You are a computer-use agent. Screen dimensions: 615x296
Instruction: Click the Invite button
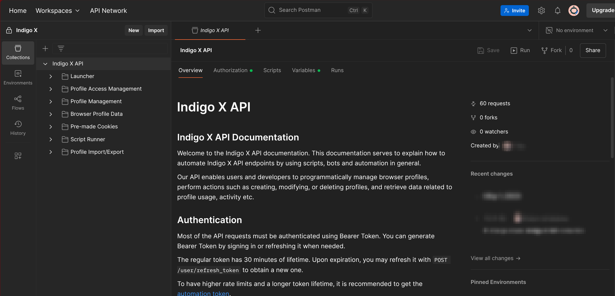pyautogui.click(x=514, y=11)
